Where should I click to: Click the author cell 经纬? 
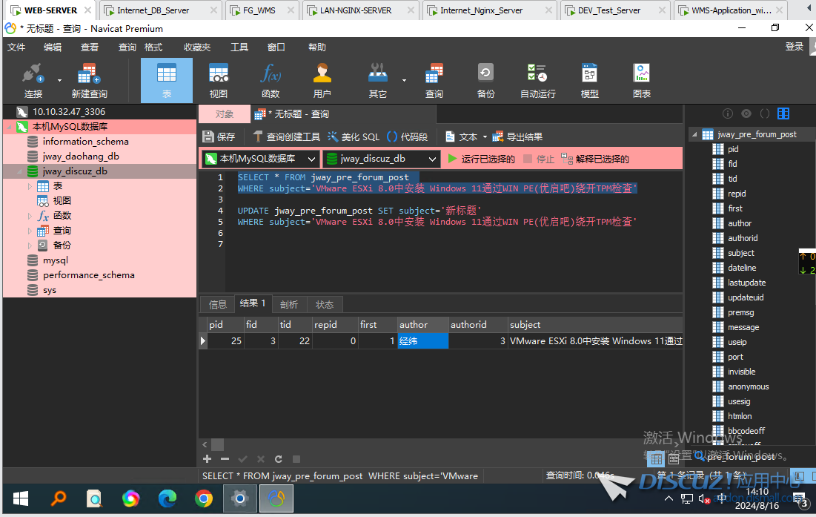[422, 341]
